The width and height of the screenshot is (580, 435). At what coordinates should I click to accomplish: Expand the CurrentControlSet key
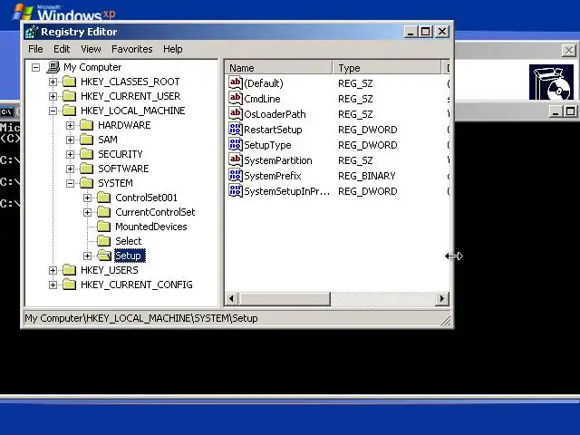click(88, 212)
